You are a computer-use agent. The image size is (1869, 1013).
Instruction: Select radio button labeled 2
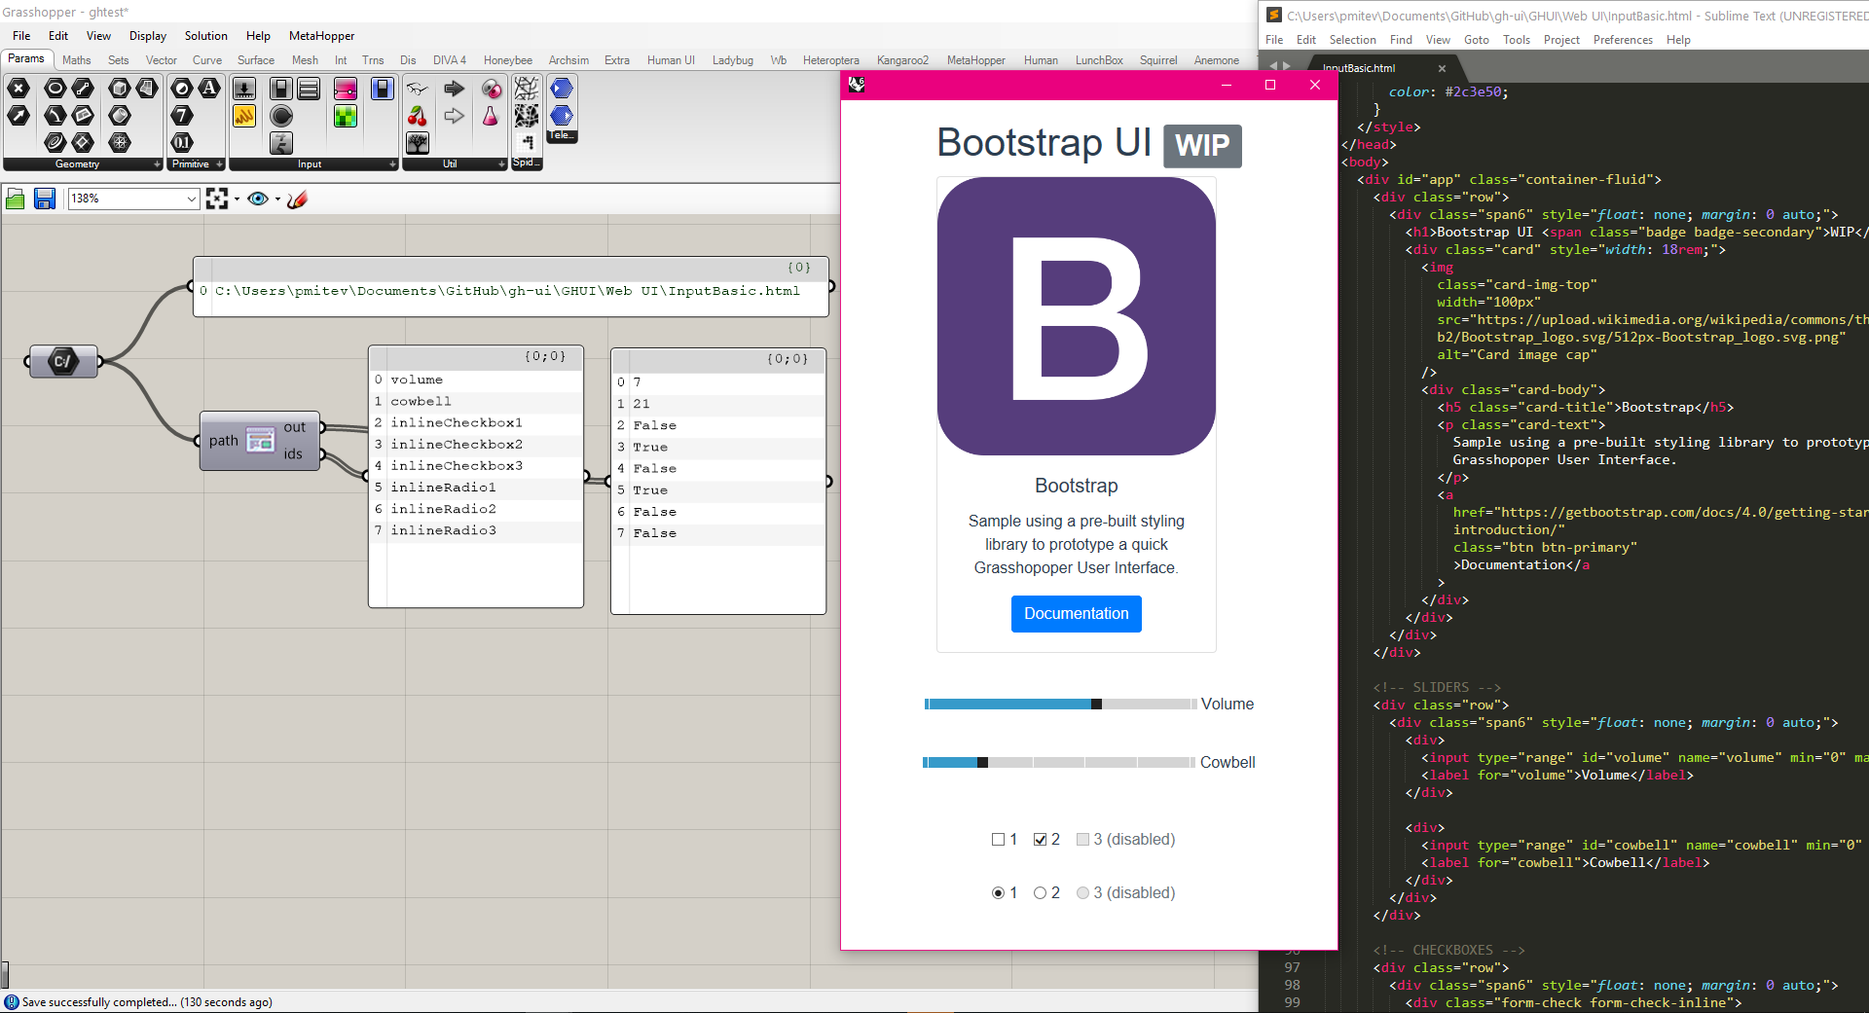pyautogui.click(x=1040, y=892)
